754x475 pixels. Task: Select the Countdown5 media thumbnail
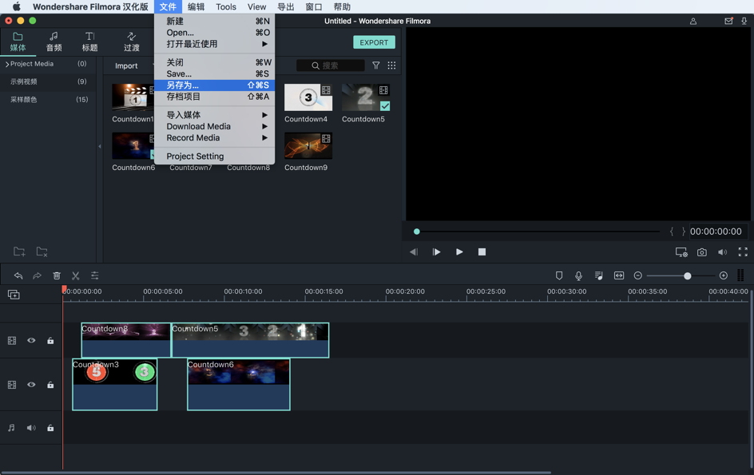click(366, 97)
